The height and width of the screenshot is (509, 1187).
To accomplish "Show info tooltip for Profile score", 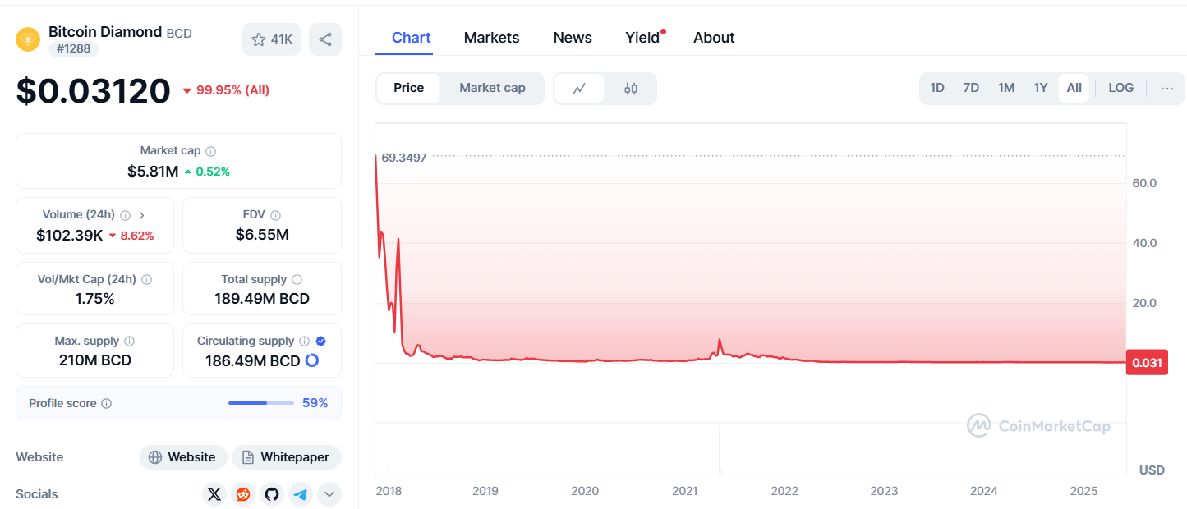I will click(x=106, y=403).
